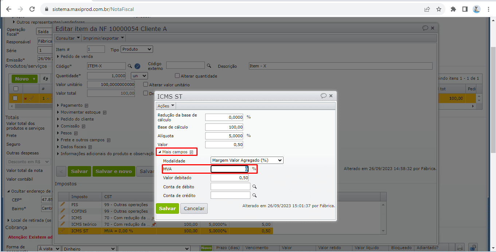Open the Chrome profile avatar
The image size is (496, 252).
(477, 9)
